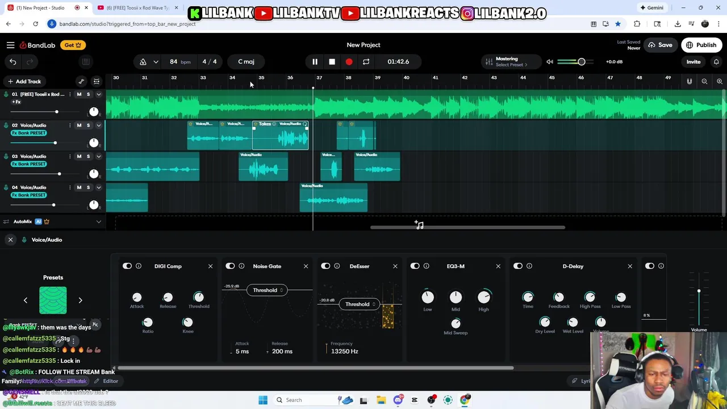Click the Add Track button
The image size is (727, 409).
24,81
